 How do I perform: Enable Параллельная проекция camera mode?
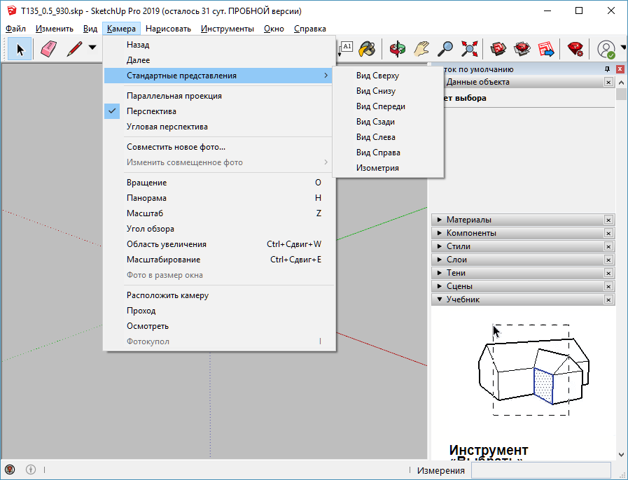tap(174, 96)
